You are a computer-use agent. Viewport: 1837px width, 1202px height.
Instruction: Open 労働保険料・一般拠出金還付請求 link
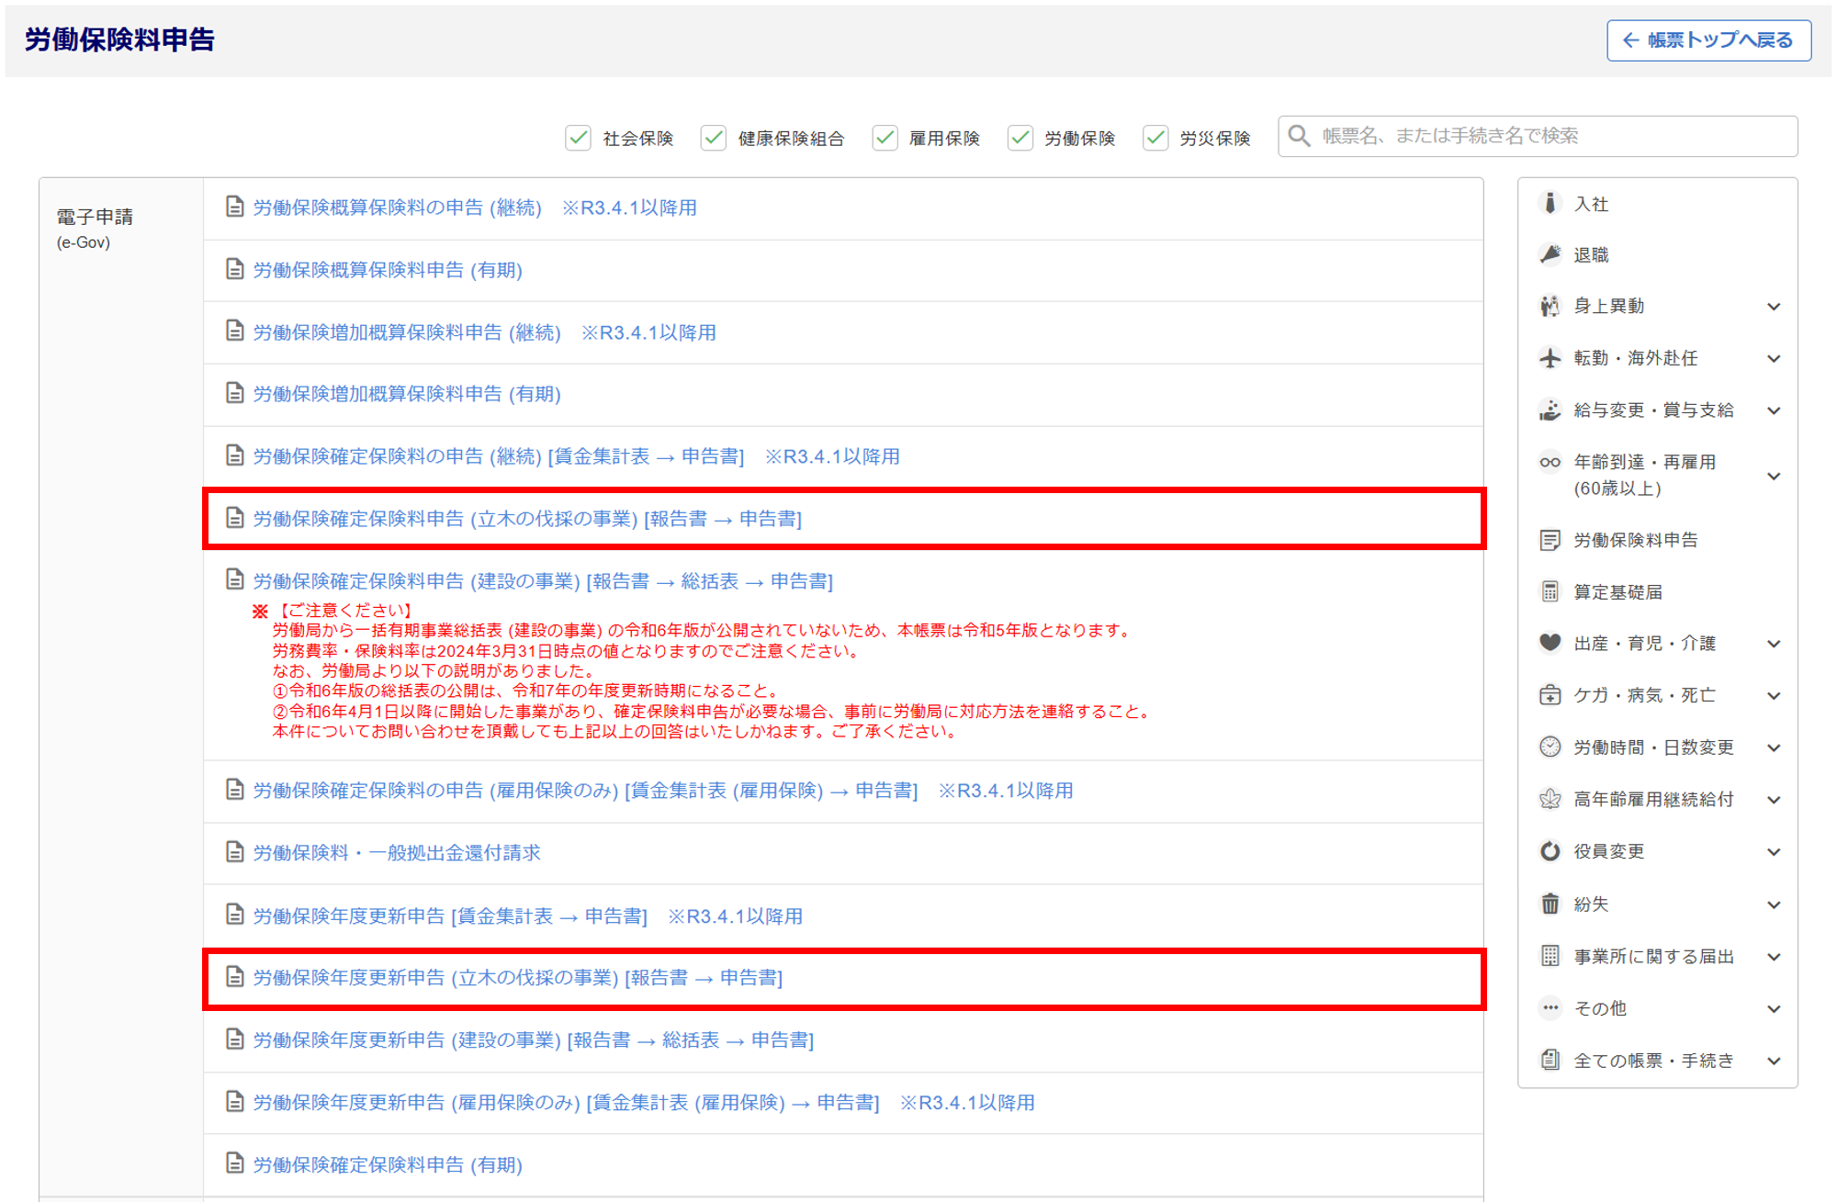[397, 853]
